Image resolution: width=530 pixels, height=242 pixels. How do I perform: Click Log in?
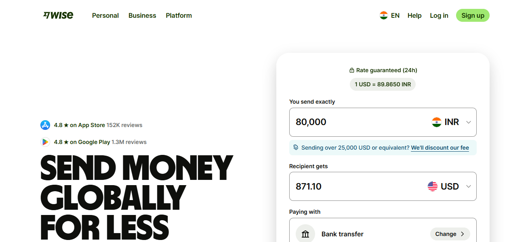click(x=439, y=15)
